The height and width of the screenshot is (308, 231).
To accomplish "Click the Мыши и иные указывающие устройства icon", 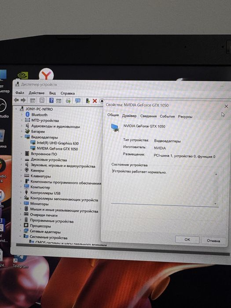I will 26,209.
